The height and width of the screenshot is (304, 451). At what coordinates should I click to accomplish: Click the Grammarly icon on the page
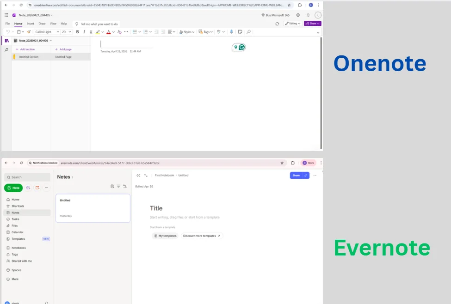point(242,48)
